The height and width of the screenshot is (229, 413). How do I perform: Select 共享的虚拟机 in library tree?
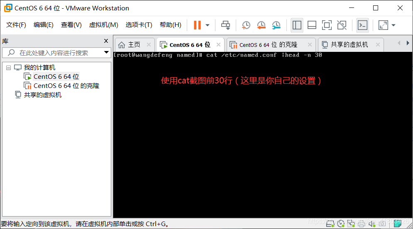pyautogui.click(x=43, y=95)
